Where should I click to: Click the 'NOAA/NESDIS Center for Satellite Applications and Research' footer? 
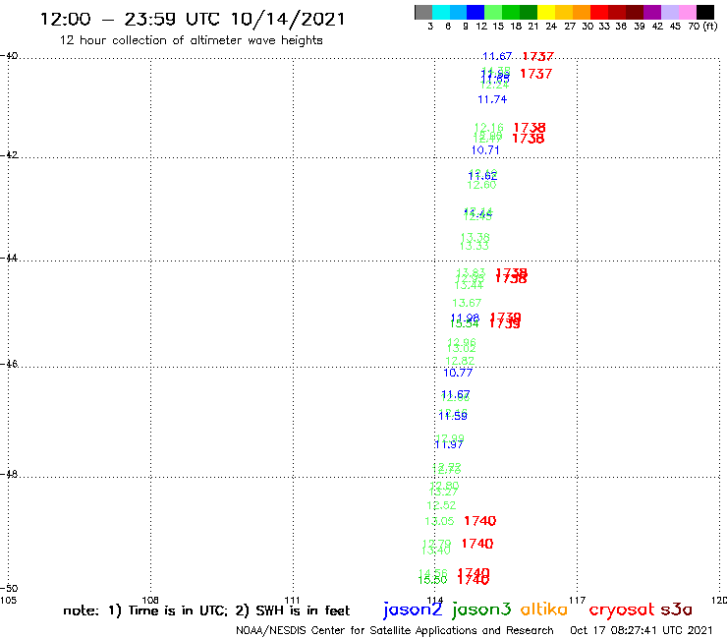395,631
